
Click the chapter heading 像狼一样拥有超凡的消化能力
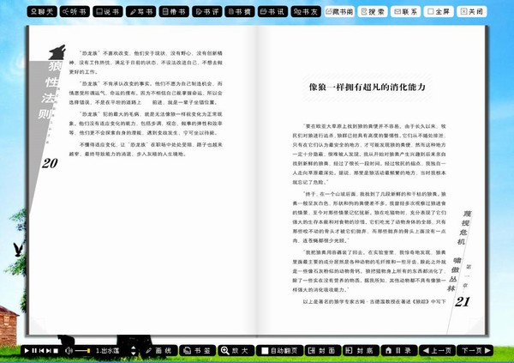coord(368,87)
